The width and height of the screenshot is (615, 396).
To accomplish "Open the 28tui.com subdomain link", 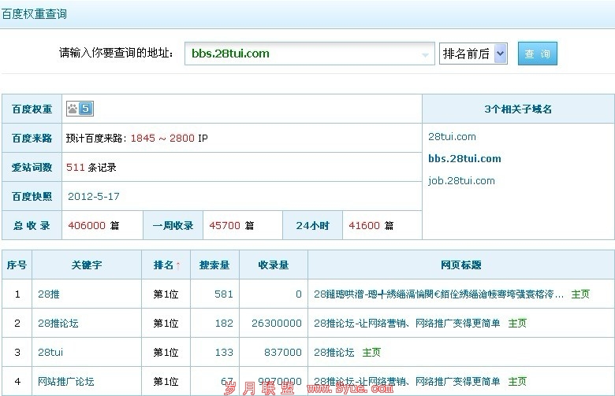I will (x=452, y=137).
